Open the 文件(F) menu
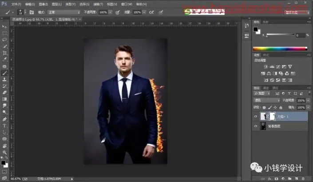The height and width of the screenshot is (182, 313). (16, 4)
